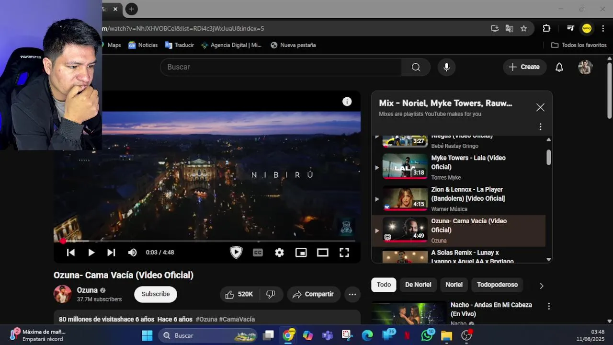Image resolution: width=613 pixels, height=345 pixels.
Task: Open Nacho - Andas En Mi Cabeza video
Action: tap(491, 310)
